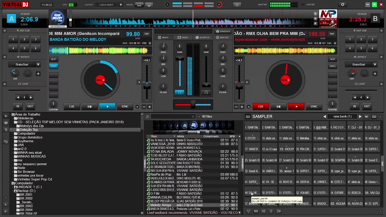
Task: Click the playlist arrow icon in bottom bar
Action: 279,211
